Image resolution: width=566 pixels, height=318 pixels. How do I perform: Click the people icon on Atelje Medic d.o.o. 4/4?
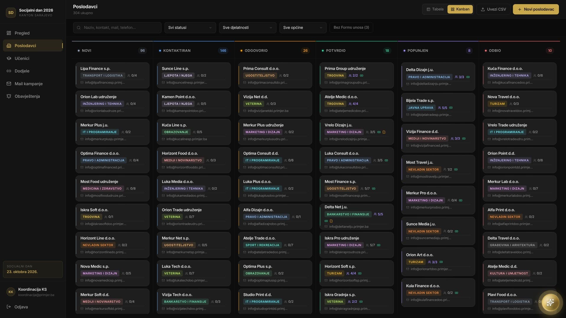pyautogui.click(x=350, y=104)
